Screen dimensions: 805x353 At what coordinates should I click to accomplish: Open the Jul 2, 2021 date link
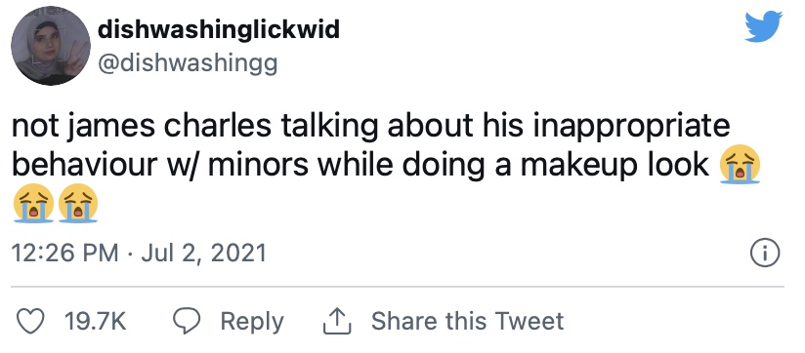pyautogui.click(x=203, y=254)
